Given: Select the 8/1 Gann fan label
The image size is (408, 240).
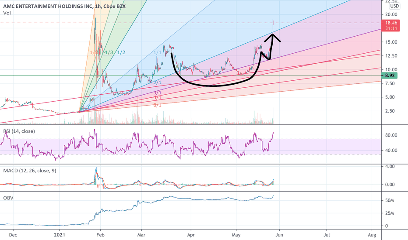Looking at the screenshot, I should [158, 105].
